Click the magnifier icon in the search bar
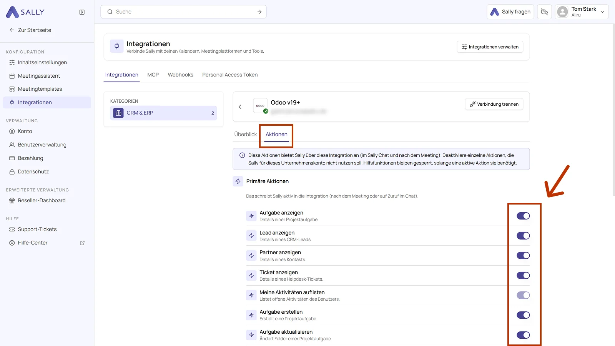The width and height of the screenshot is (615, 346). coord(110,12)
